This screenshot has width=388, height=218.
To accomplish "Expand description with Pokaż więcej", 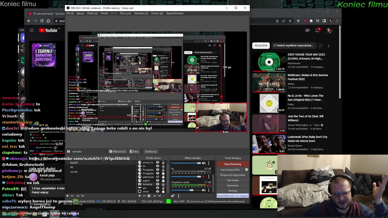I will [x=40, y=193].
